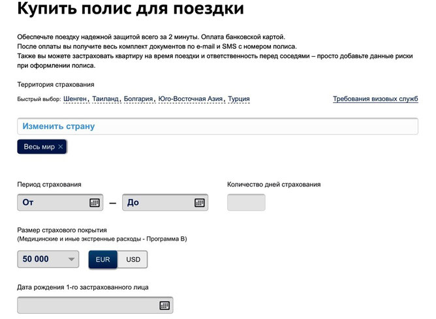Quick-select Шенген territory
Viewport: 436px width, 319px height.
point(75,99)
